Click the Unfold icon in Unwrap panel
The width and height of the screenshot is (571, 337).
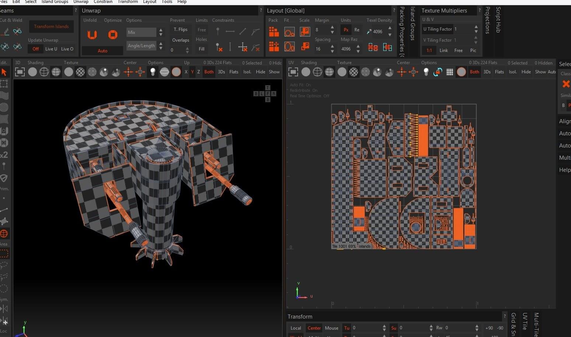(x=92, y=35)
